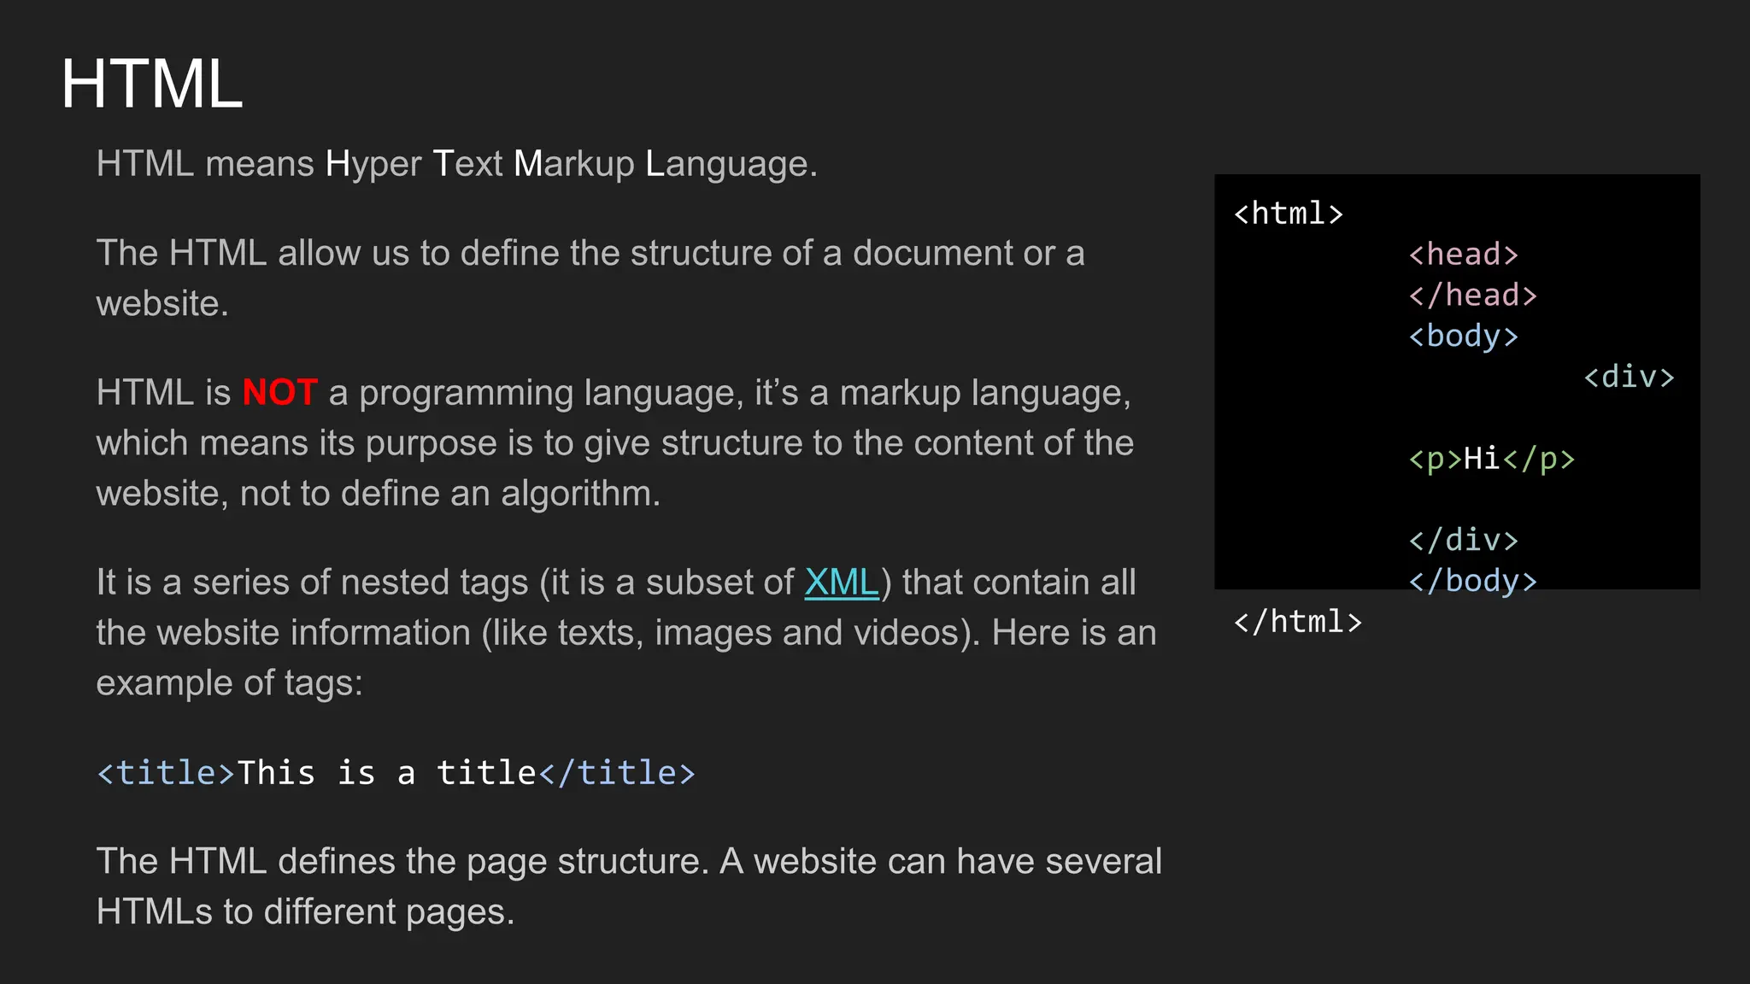
Task: Click "This is a title" text
Action: coord(386,773)
